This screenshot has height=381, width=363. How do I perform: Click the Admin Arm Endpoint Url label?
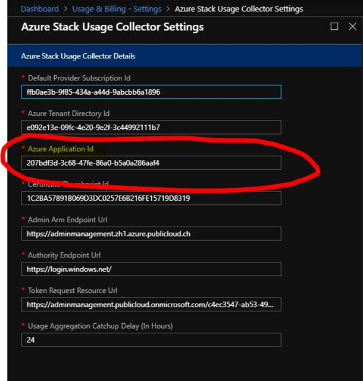[68, 219]
